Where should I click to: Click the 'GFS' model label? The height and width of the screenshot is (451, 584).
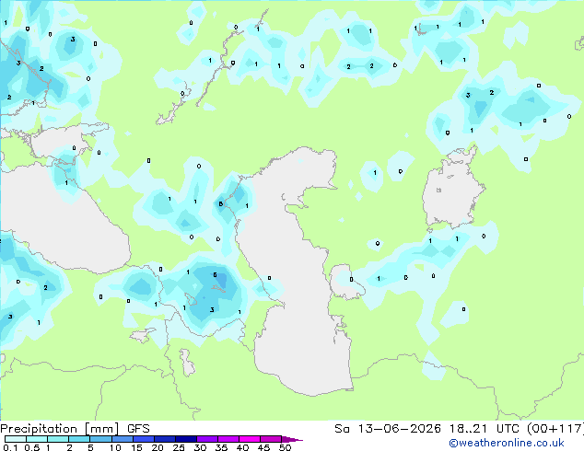coord(138,429)
